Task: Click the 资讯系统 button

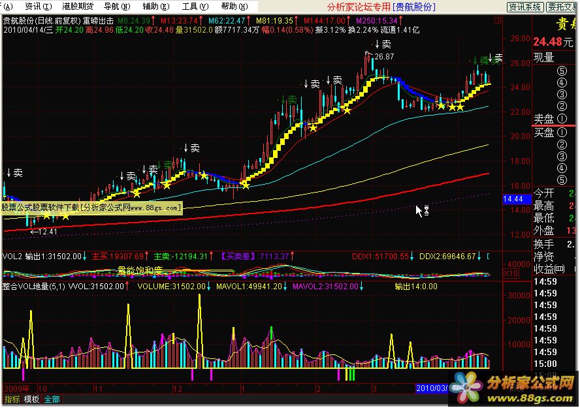Action: pyautogui.click(x=524, y=7)
